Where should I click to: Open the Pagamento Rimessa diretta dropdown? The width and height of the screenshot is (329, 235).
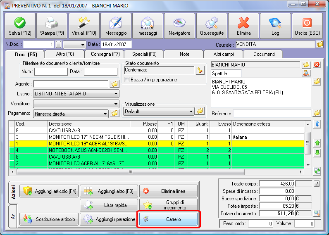[71, 114]
